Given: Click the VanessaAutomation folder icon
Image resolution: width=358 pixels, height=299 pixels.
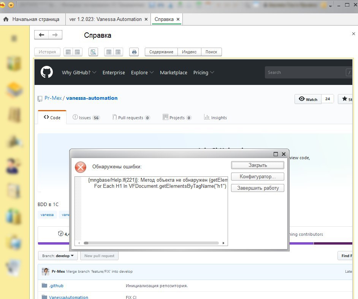Looking at the screenshot, I should click(44, 297).
